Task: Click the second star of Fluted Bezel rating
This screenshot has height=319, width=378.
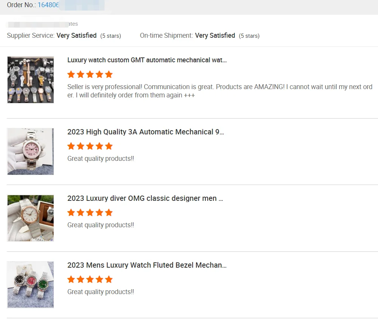Action: pos(80,279)
